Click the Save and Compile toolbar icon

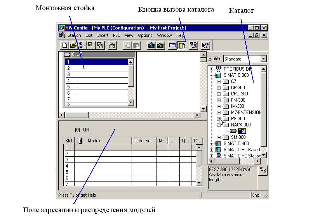click(x=100, y=45)
